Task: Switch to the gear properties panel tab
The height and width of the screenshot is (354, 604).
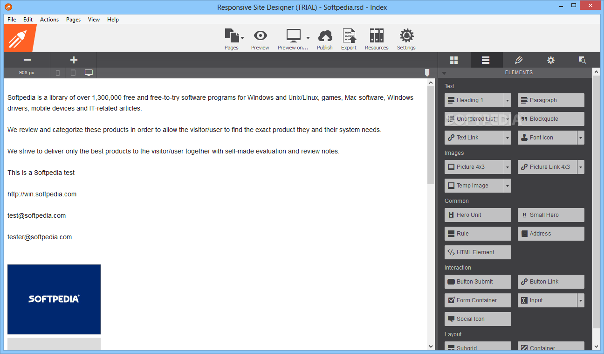Action: pos(551,60)
